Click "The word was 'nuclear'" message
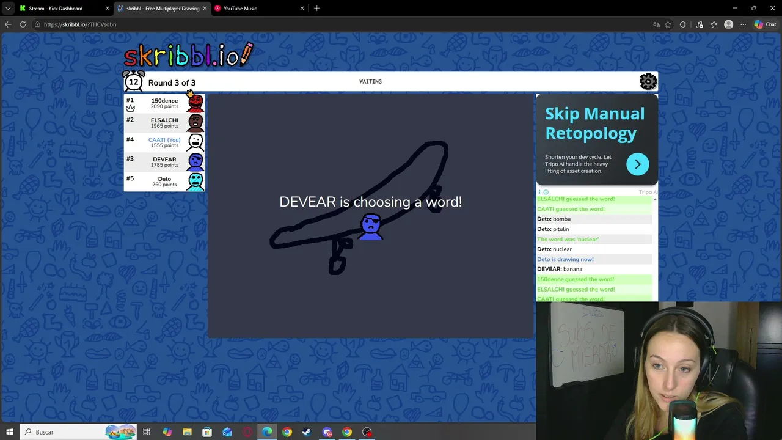The height and width of the screenshot is (440, 782). pyautogui.click(x=568, y=239)
